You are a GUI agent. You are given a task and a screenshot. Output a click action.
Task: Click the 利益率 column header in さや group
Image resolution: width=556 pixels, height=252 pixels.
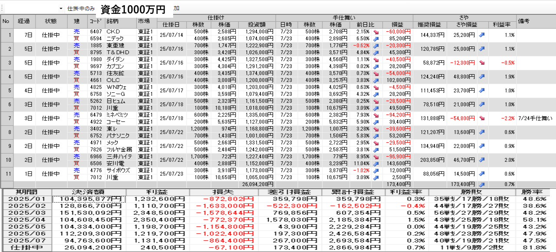[x=502, y=24]
